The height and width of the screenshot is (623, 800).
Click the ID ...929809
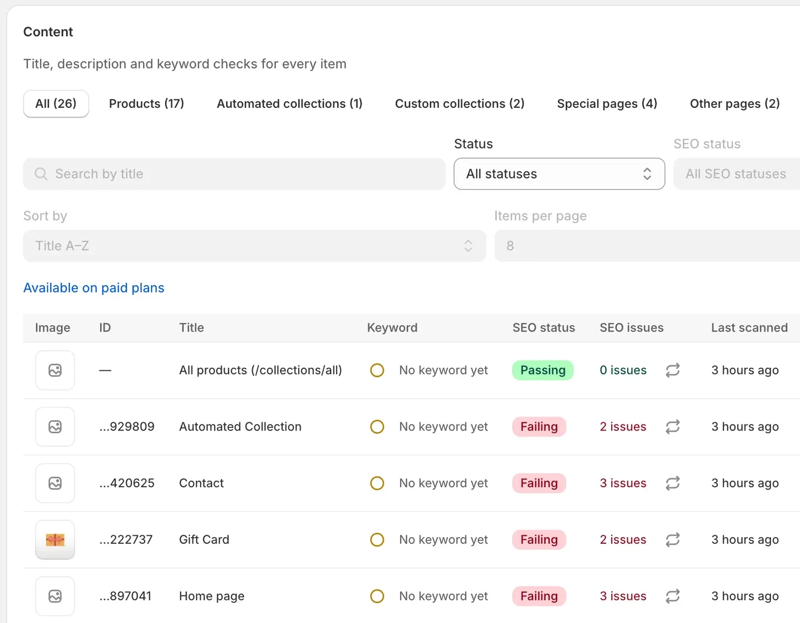pyautogui.click(x=127, y=427)
